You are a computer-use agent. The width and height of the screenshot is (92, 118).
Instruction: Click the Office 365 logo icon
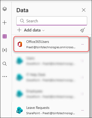pos(20,44)
